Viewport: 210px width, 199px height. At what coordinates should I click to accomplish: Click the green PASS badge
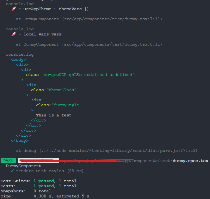[x=8, y=161]
